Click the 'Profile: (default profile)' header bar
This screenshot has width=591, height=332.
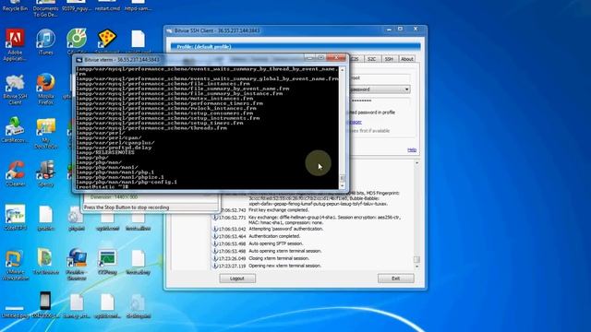tap(295, 47)
